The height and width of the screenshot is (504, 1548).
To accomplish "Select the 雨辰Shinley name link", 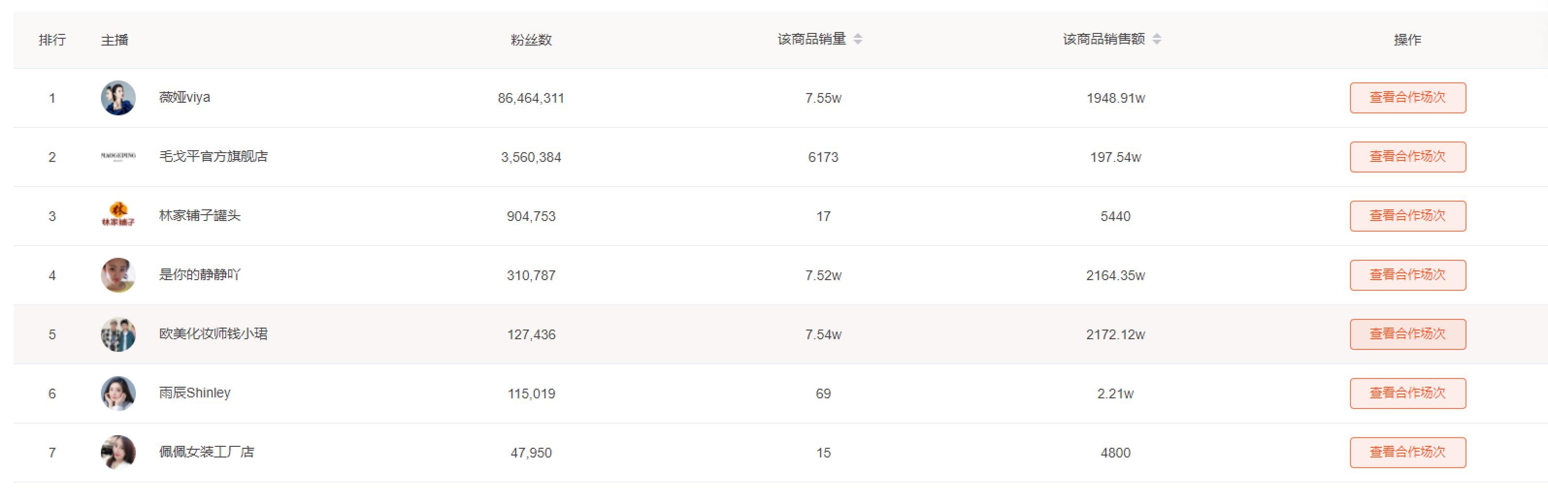I will (194, 393).
